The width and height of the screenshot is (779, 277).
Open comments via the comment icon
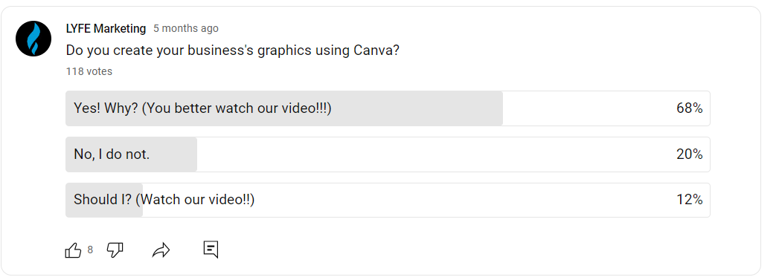(x=211, y=250)
